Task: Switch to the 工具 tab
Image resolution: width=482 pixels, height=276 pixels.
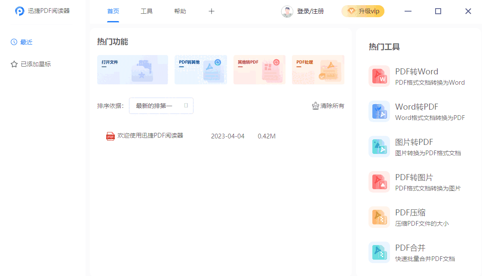Action: (147, 11)
